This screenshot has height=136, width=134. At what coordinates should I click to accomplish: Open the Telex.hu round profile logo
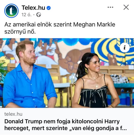point(11,11)
